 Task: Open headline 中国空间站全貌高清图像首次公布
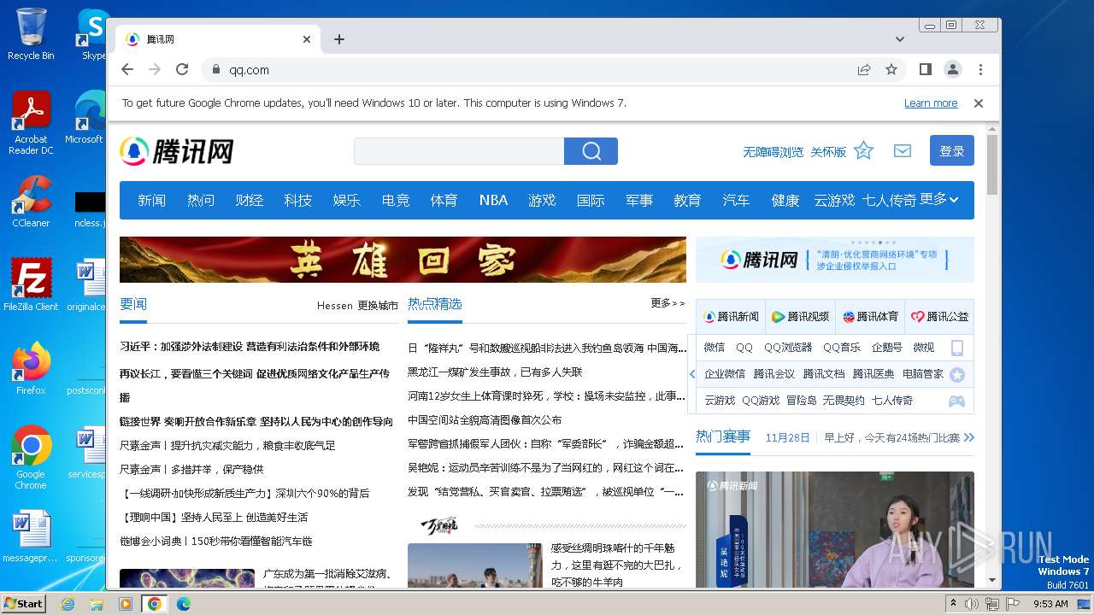[485, 420]
